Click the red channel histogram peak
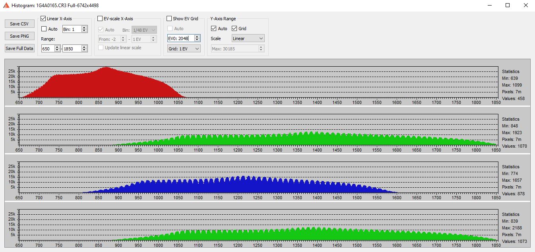Viewport: 535px width, 252px height. (x=106, y=68)
